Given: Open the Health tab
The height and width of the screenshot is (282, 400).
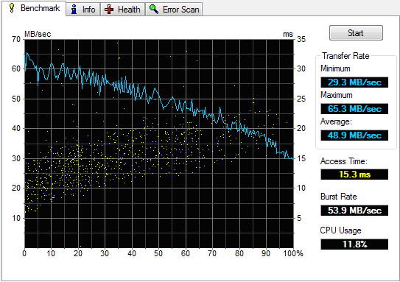Looking at the screenshot, I should pyautogui.click(x=122, y=10).
